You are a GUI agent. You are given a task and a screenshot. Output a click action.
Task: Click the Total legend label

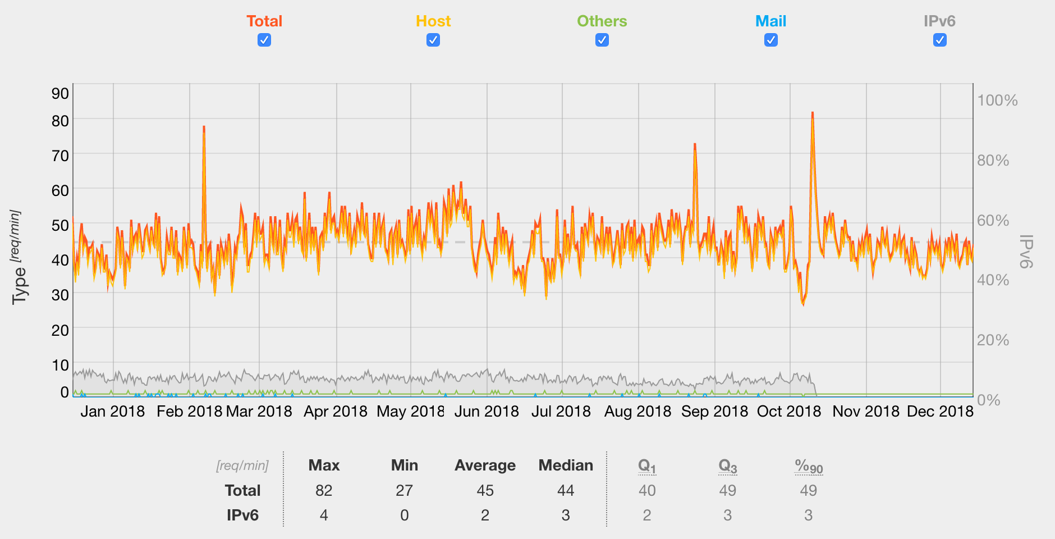click(264, 21)
